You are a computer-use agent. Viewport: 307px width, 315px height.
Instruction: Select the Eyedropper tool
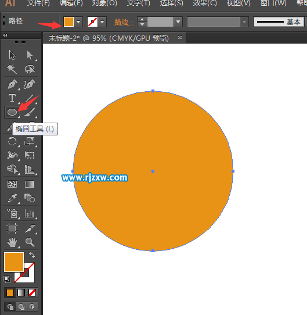tap(12, 198)
